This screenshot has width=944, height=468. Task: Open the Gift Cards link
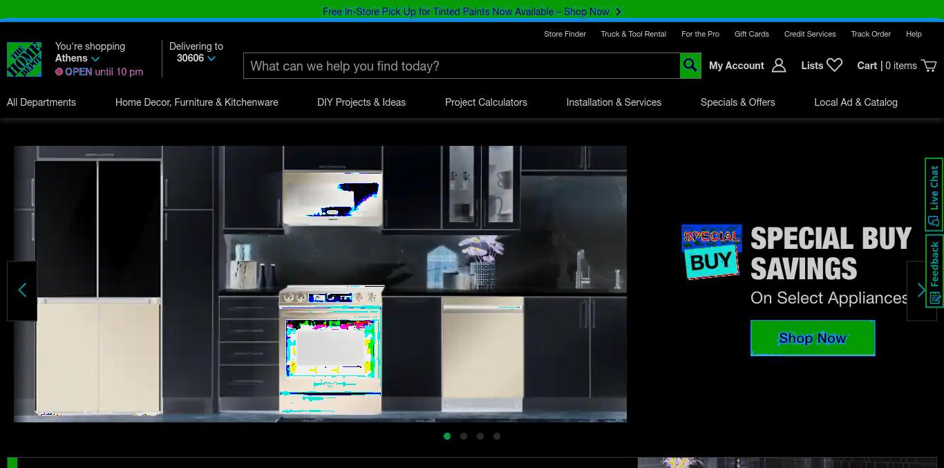point(752,34)
